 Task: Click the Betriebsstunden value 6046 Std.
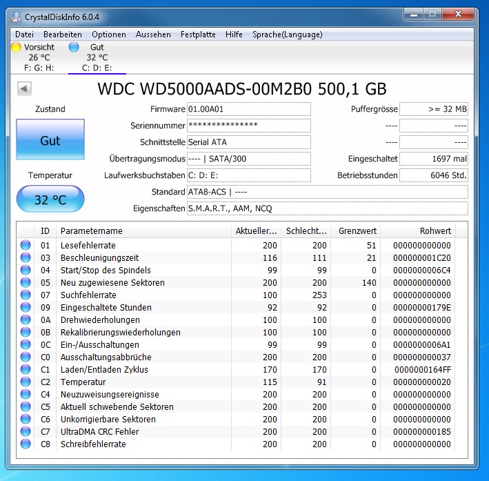pos(434,175)
